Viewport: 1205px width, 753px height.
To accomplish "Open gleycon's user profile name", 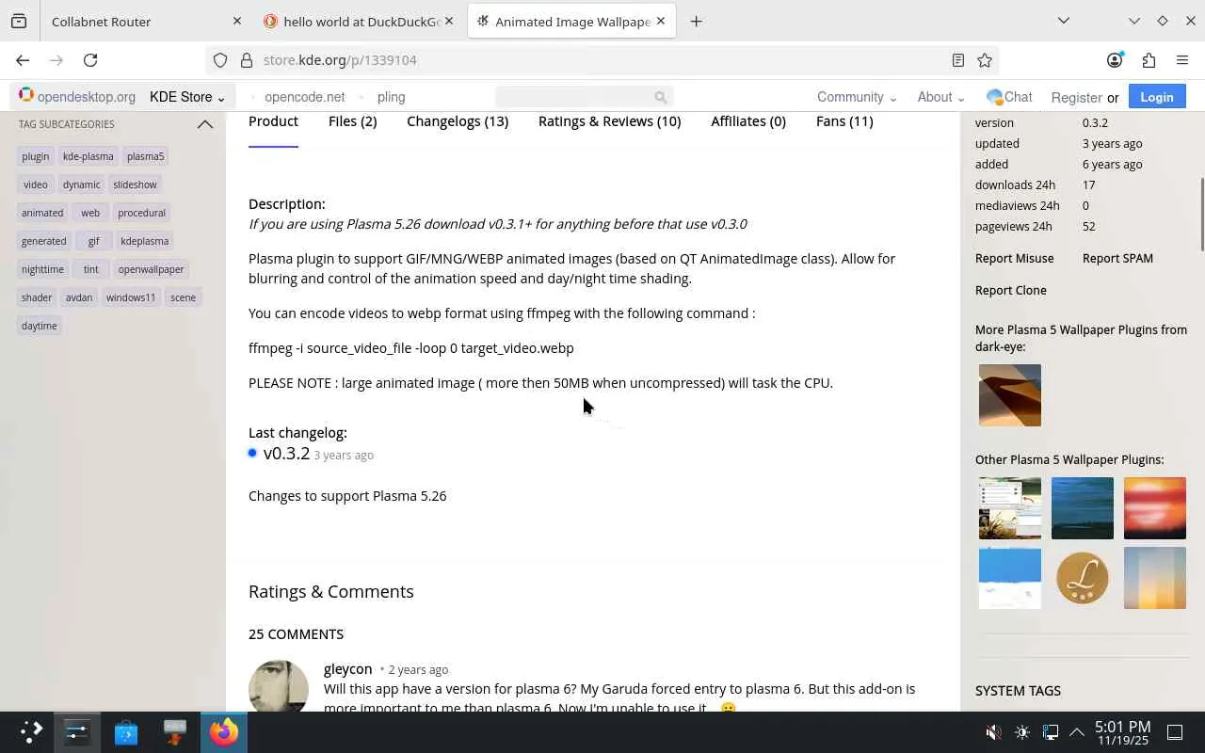I will (x=347, y=669).
